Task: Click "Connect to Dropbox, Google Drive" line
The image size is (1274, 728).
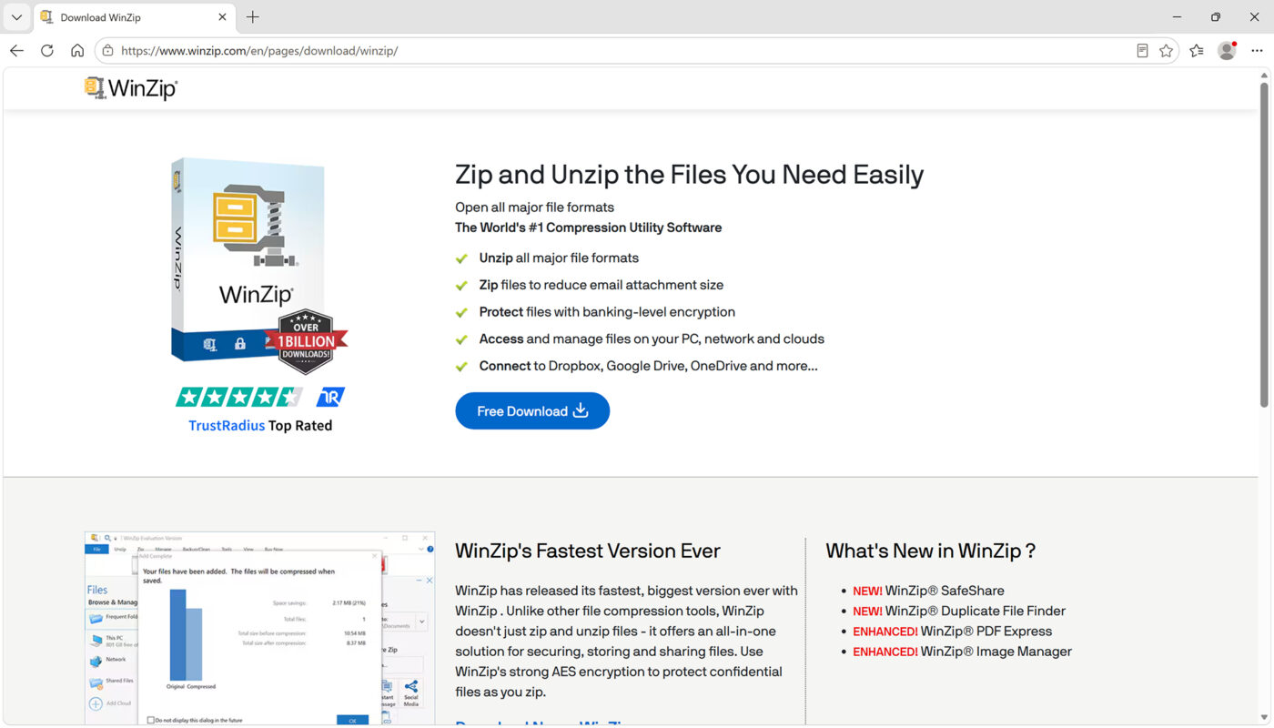Action: pyautogui.click(x=648, y=366)
